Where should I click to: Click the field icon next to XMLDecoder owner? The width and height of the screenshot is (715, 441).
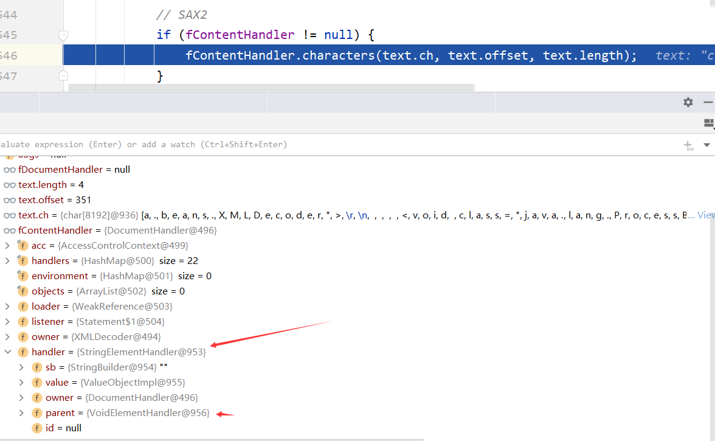tap(23, 337)
